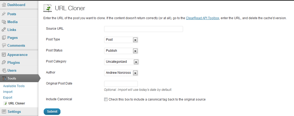
Task: Open the Post Category dropdown
Action: tap(121, 62)
